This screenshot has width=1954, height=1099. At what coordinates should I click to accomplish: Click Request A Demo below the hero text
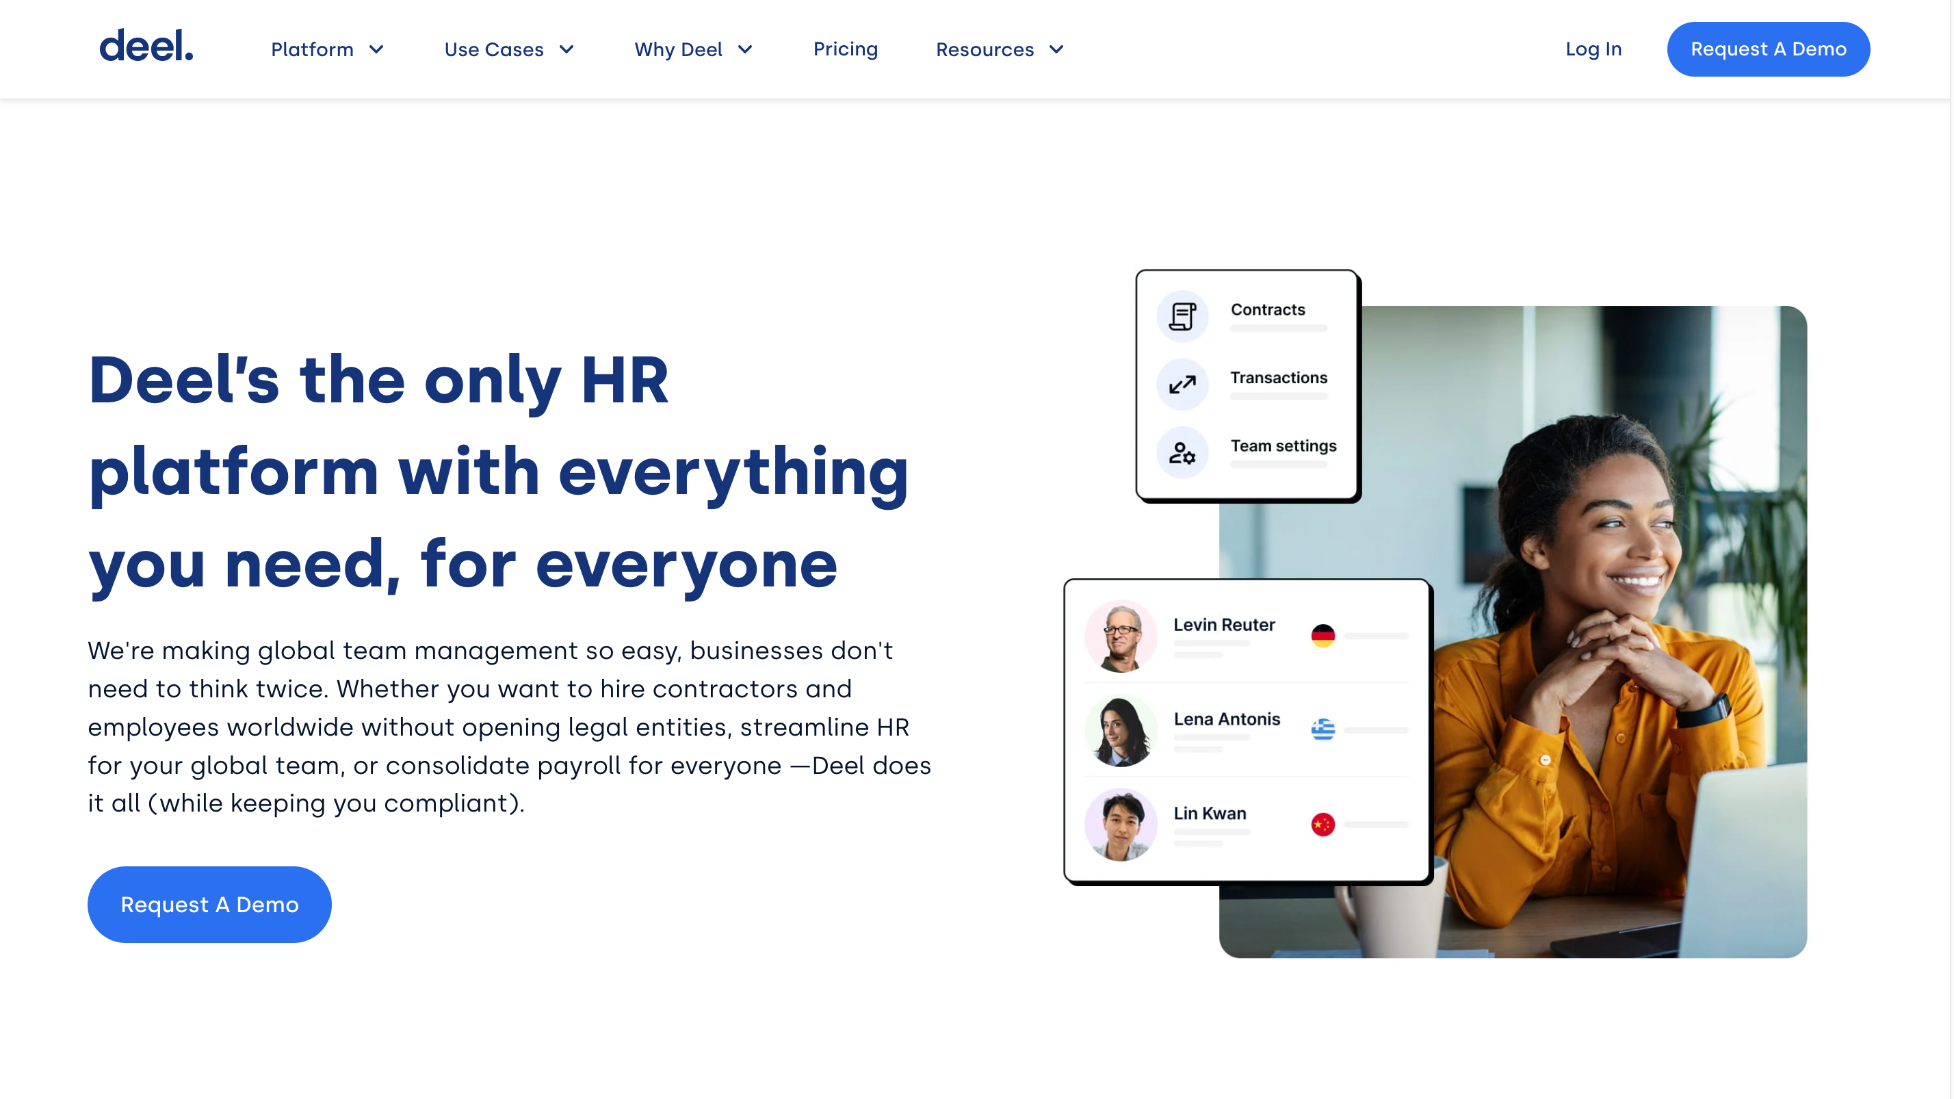tap(209, 904)
